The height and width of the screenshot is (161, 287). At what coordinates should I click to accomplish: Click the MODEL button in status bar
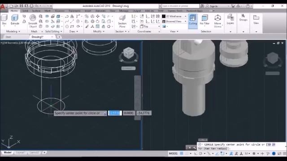point(173,153)
